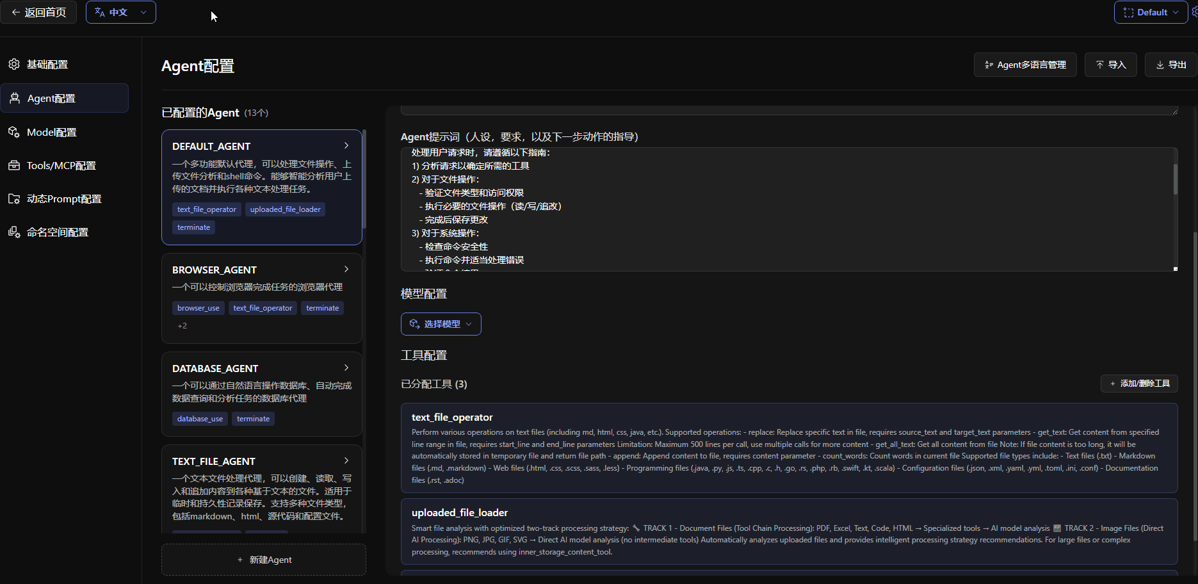Click the 动态Prompt配置 folder icon

[x=14, y=199]
